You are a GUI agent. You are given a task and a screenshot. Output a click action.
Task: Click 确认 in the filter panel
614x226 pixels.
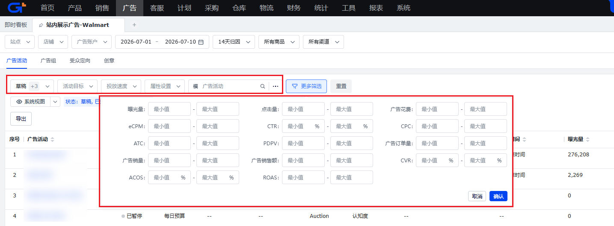498,197
